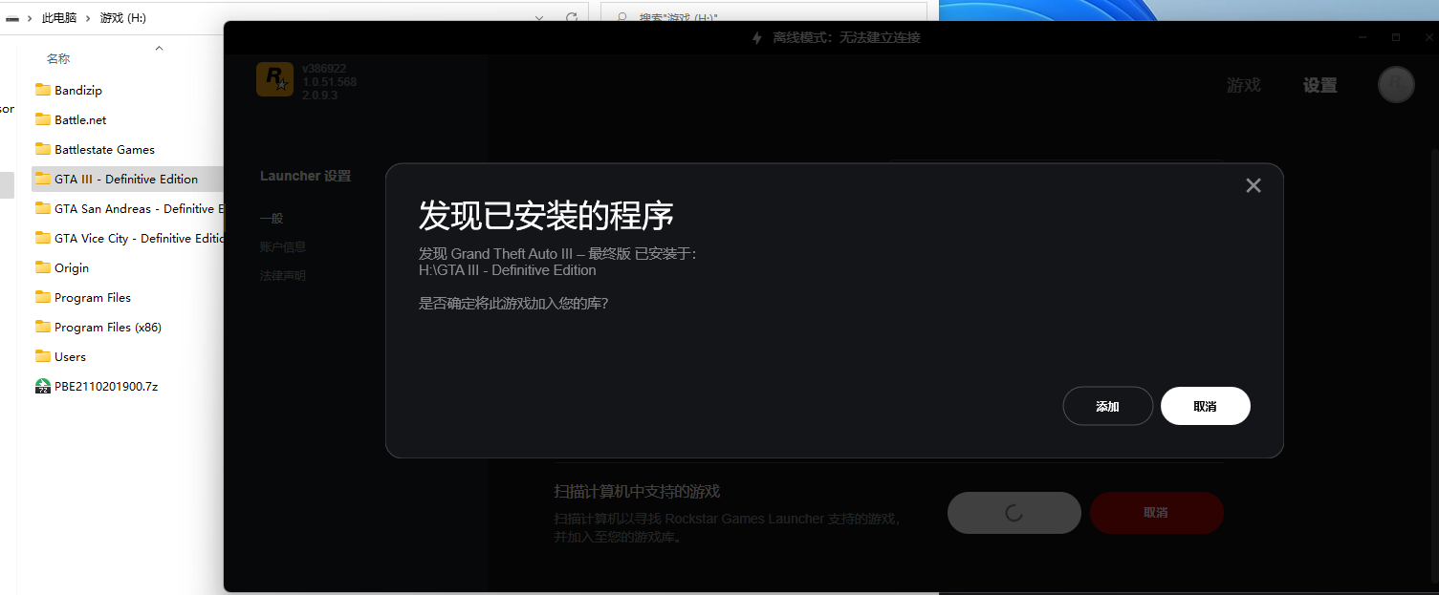The width and height of the screenshot is (1439, 595).
Task: Click the Program Files folder icon
Action: (43, 297)
